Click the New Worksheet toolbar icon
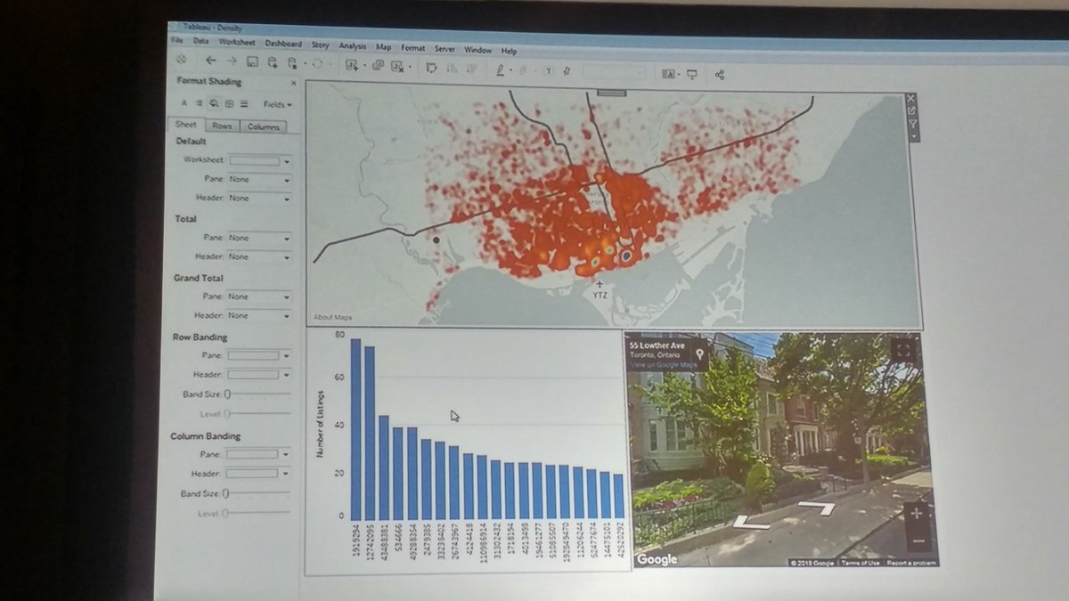 (x=352, y=65)
